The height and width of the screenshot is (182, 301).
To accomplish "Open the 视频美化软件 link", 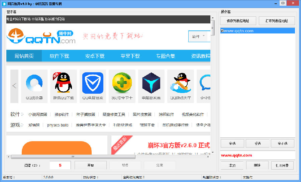I will click(193, 114).
